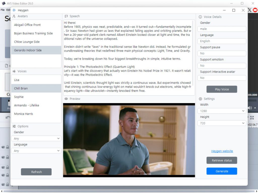
Task: Click the Options sliders icon
Action: [x=14, y=126]
